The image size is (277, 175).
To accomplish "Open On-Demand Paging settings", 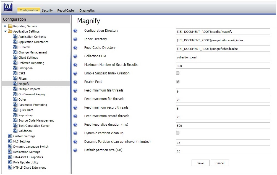I will point(32,94).
